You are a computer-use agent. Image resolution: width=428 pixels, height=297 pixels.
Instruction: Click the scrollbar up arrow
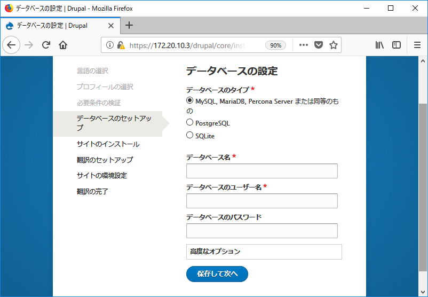pos(423,61)
